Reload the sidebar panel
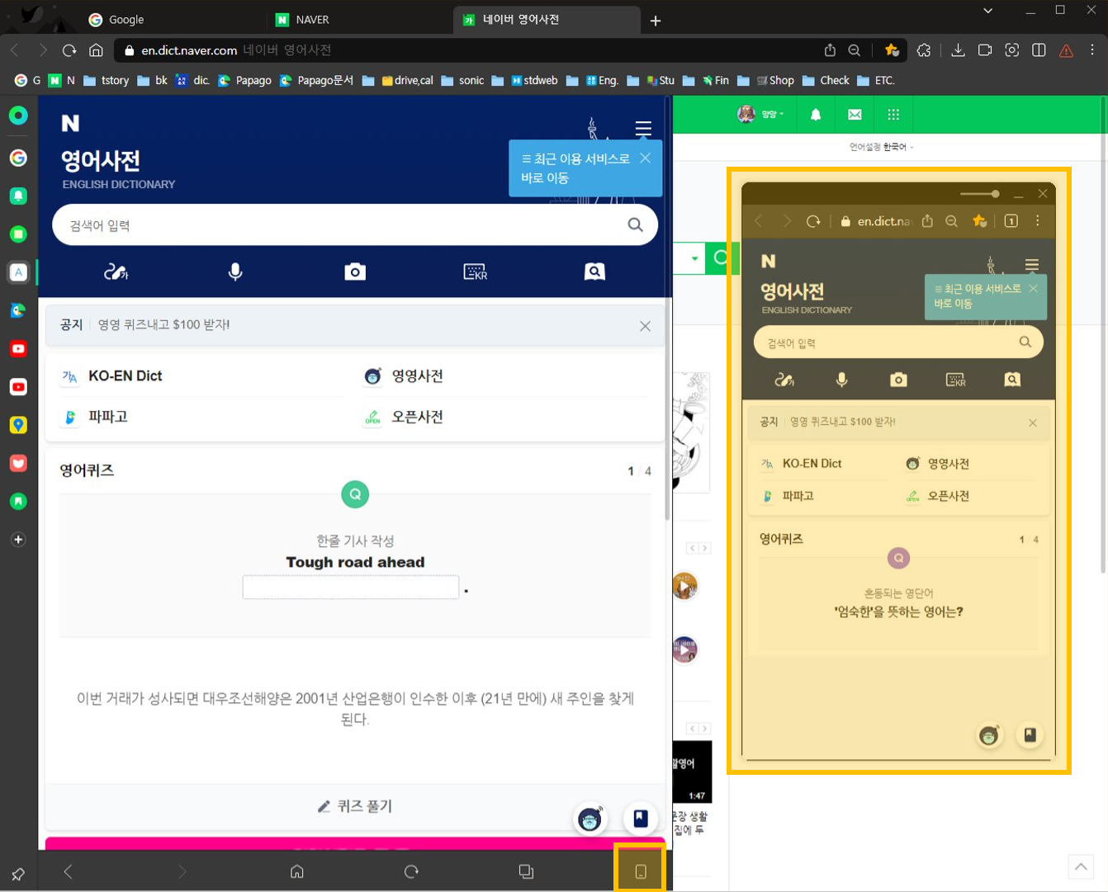This screenshot has width=1108, height=892. coord(411,871)
